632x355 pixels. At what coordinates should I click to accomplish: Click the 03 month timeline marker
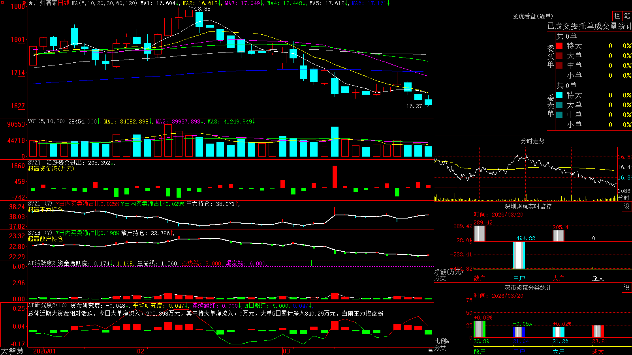click(286, 351)
